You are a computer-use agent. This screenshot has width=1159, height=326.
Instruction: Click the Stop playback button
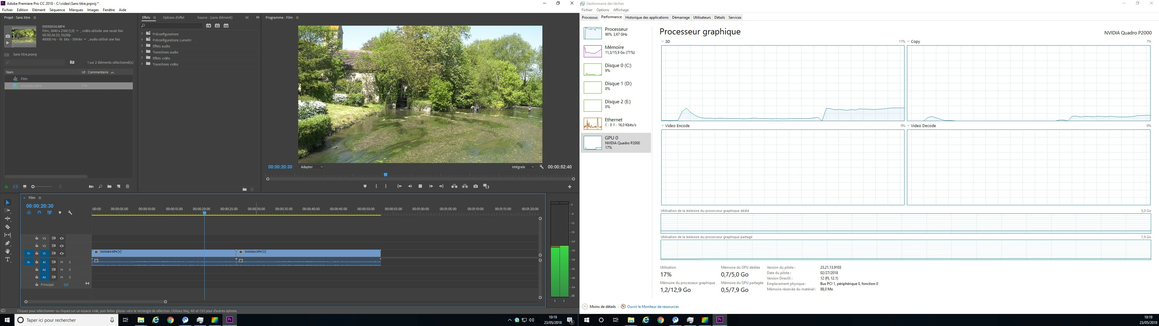[x=420, y=187]
